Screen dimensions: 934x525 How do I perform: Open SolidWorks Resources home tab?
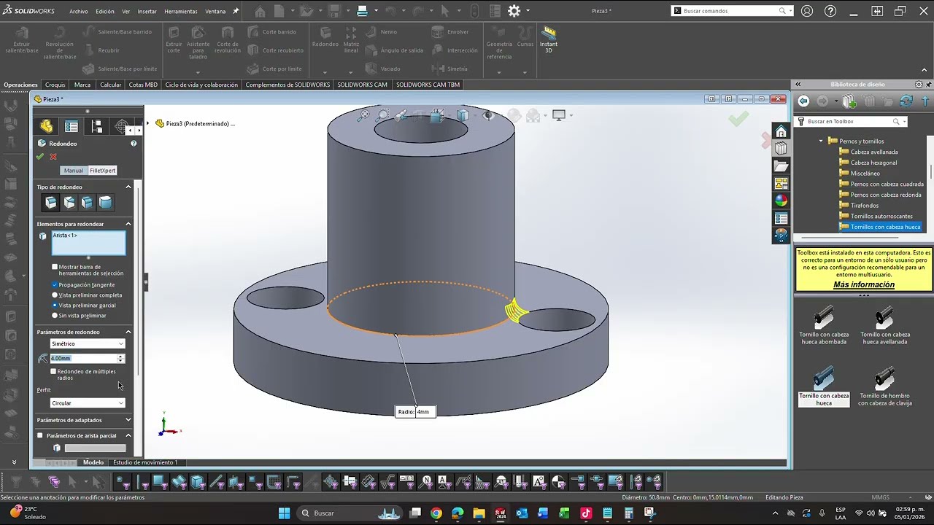click(781, 131)
